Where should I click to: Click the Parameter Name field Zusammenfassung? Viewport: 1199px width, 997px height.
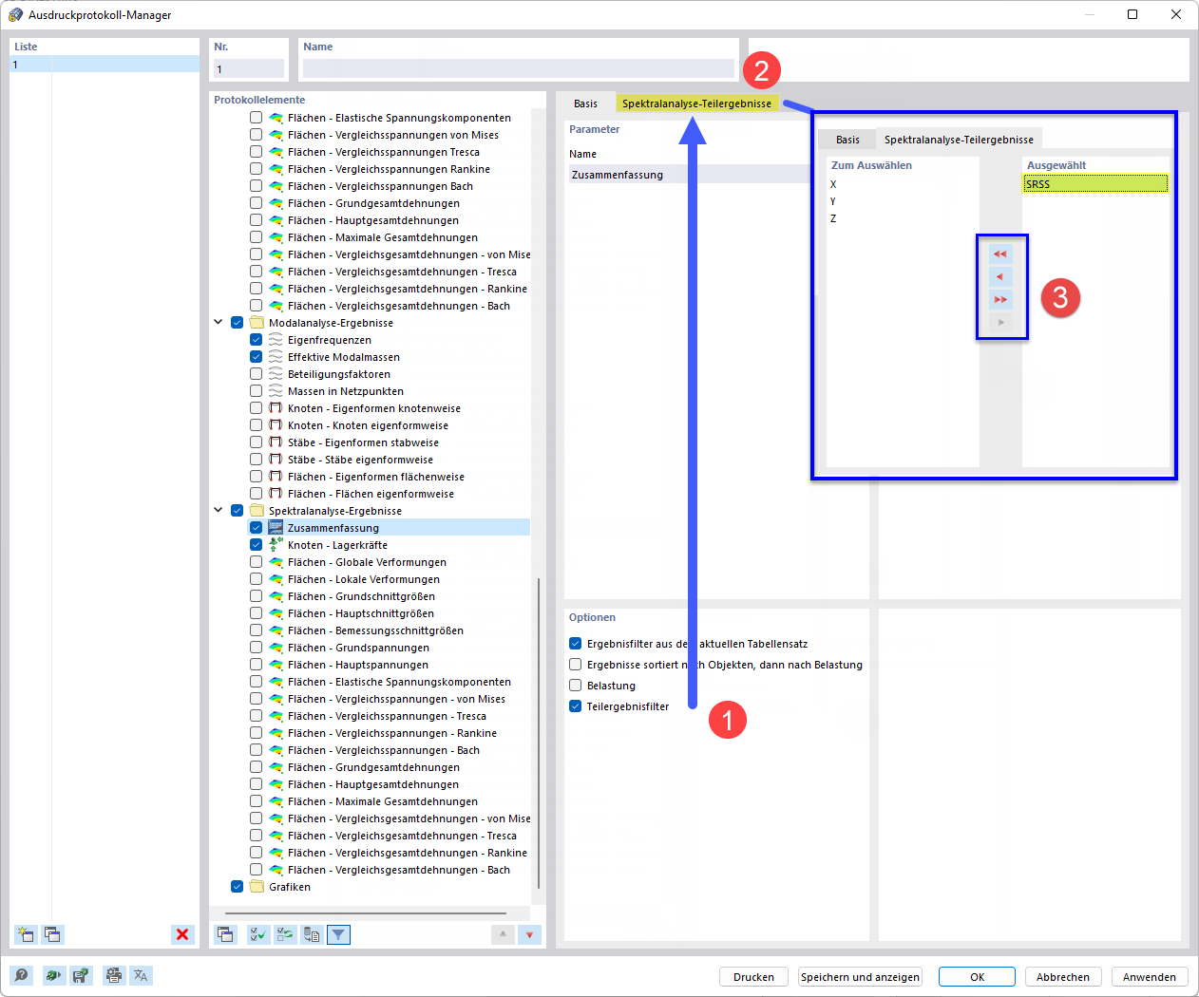click(689, 175)
